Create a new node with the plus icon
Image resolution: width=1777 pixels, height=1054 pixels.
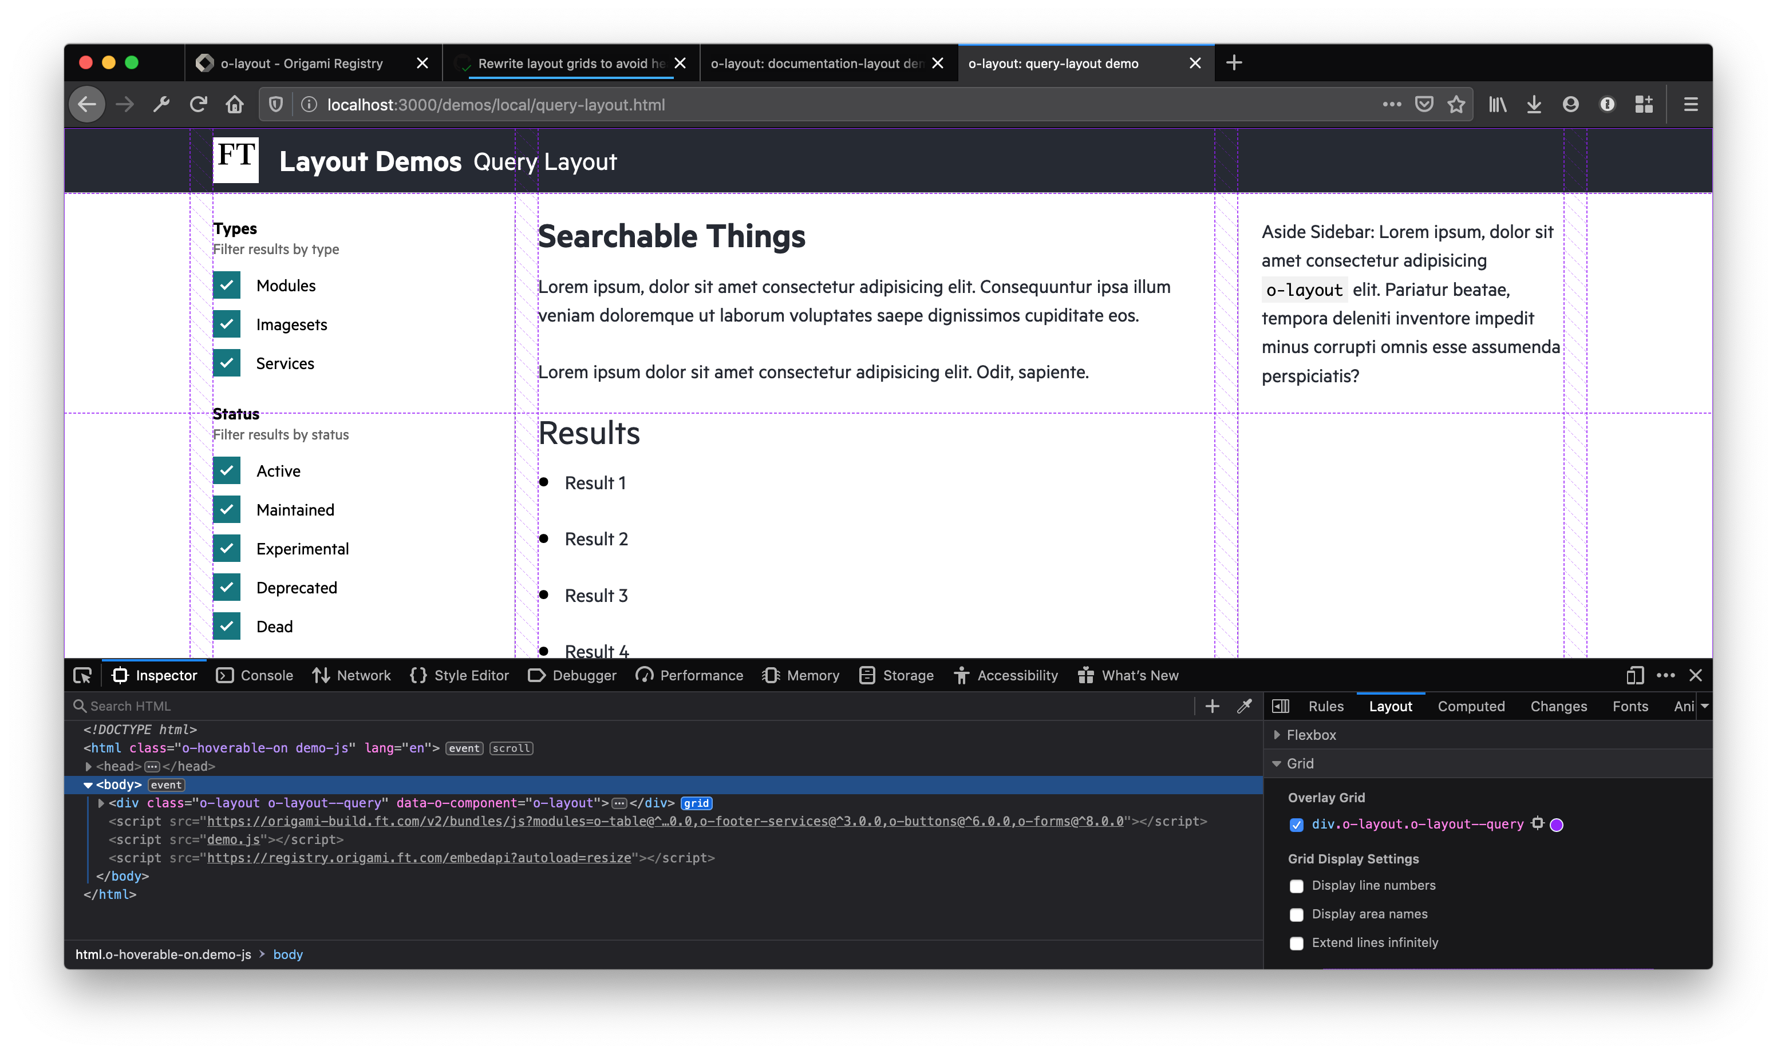(1212, 706)
